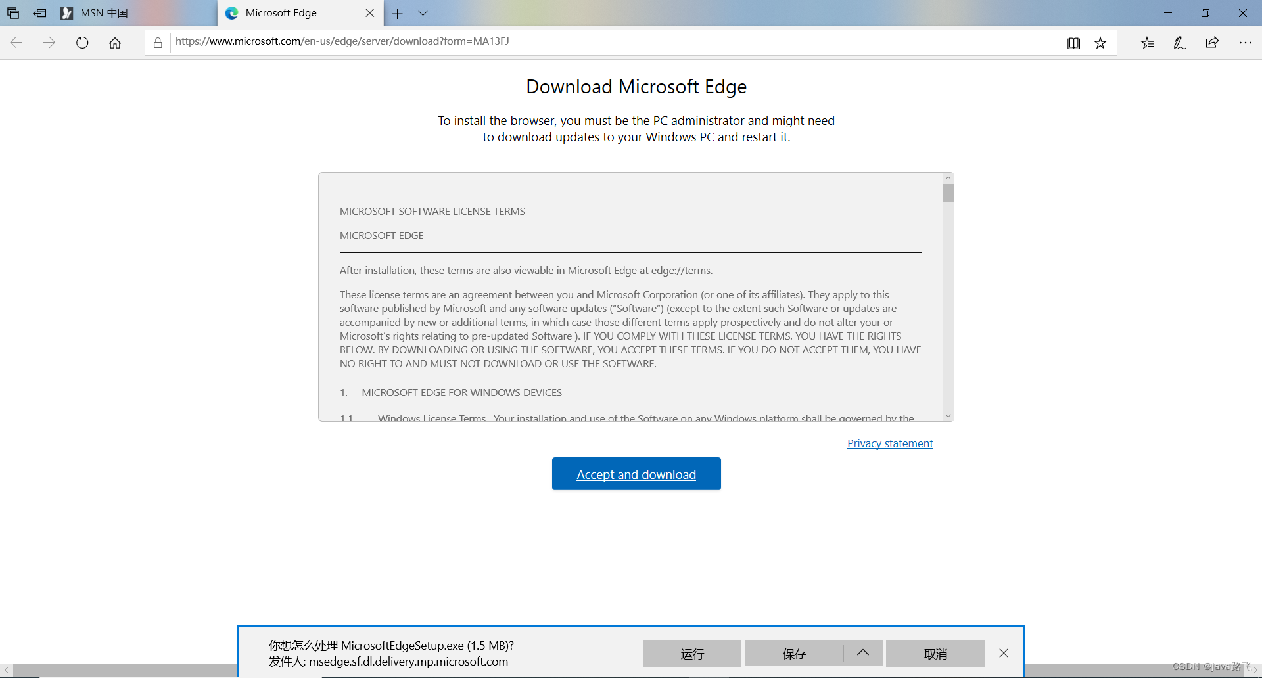Minimize the browser window
This screenshot has width=1262, height=678.
click(x=1168, y=13)
